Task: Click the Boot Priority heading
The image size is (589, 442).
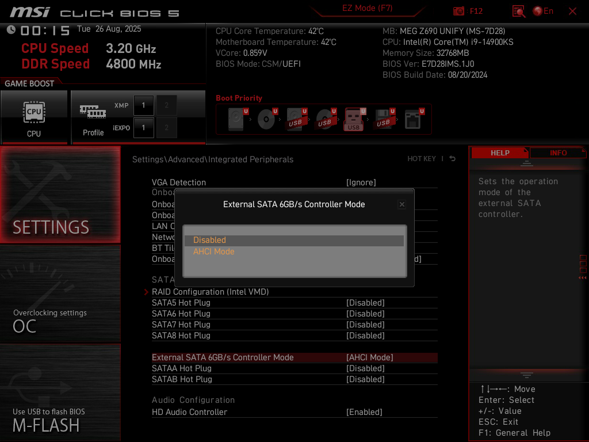Action: point(239,98)
